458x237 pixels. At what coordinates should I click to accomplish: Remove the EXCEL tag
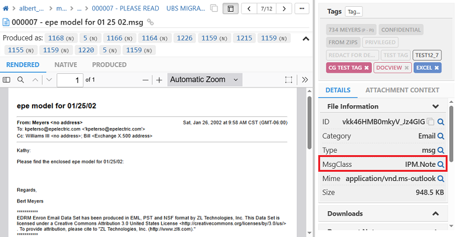pos(436,68)
